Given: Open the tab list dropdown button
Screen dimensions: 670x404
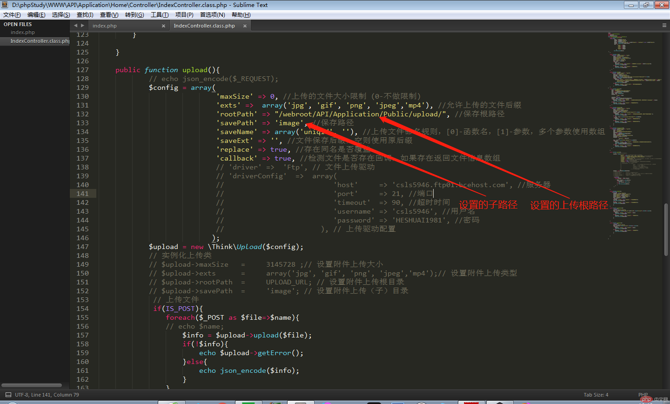Looking at the screenshot, I should pos(664,26).
